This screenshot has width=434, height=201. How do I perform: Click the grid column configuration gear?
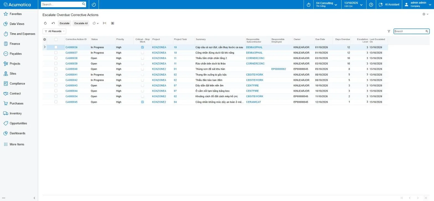coord(45,39)
